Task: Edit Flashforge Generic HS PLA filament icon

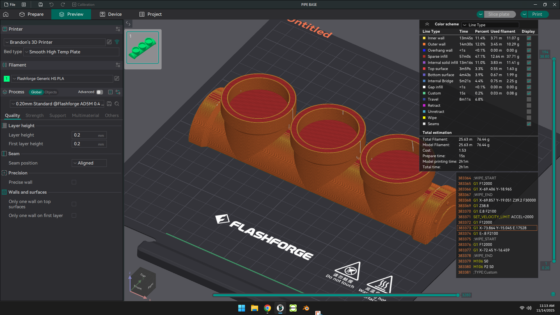Action: click(x=117, y=78)
